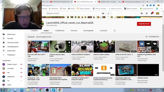Switch to the BEEFO YASHI - YouTube browser tab

pos(108,2)
